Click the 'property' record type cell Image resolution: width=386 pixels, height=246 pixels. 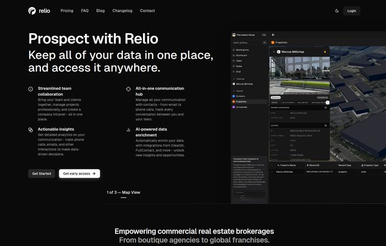click(x=343, y=172)
